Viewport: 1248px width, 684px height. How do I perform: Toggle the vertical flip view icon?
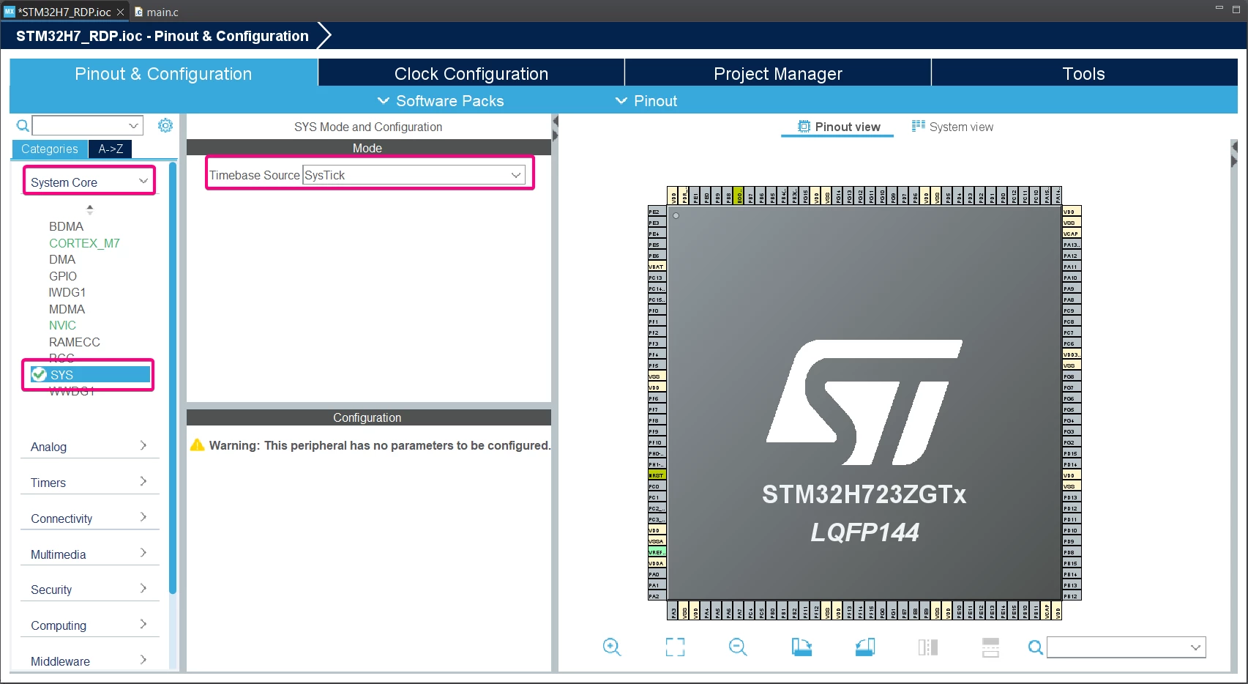(x=928, y=647)
